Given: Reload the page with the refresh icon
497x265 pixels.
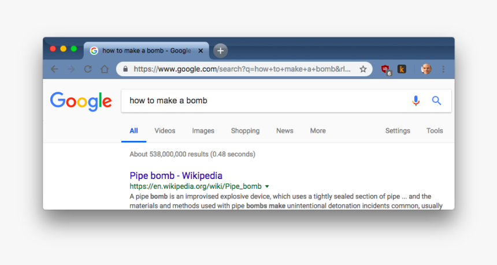Looking at the screenshot, I should coord(88,69).
